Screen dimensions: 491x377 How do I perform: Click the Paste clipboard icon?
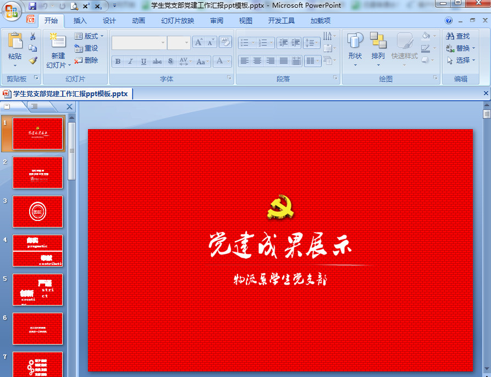click(15, 41)
